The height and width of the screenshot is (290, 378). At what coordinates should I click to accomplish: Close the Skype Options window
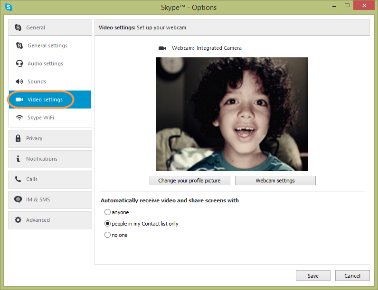364,5
